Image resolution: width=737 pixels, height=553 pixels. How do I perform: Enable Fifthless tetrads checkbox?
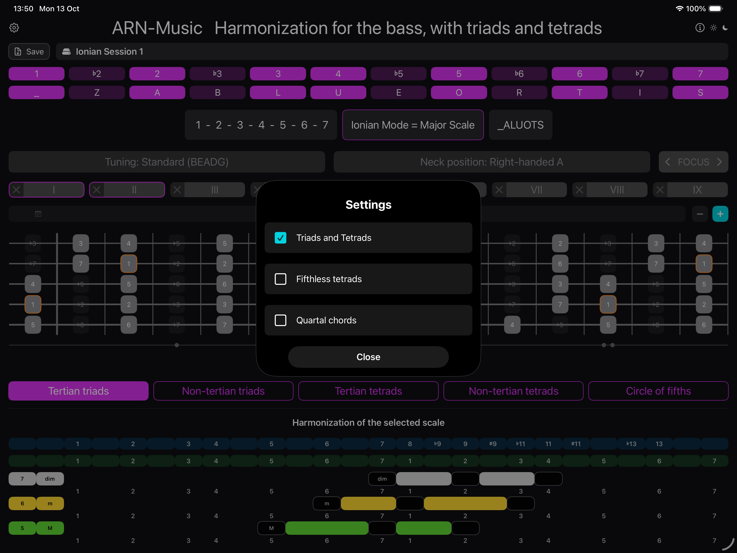pyautogui.click(x=280, y=279)
